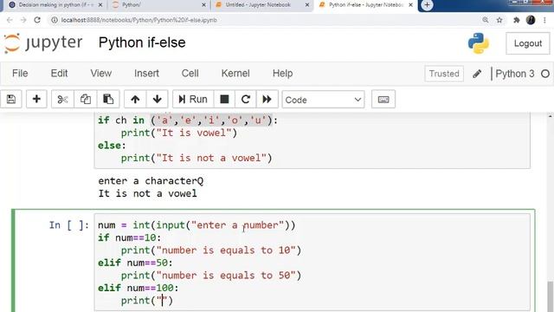Click the Jupyter logo

pos(43,43)
